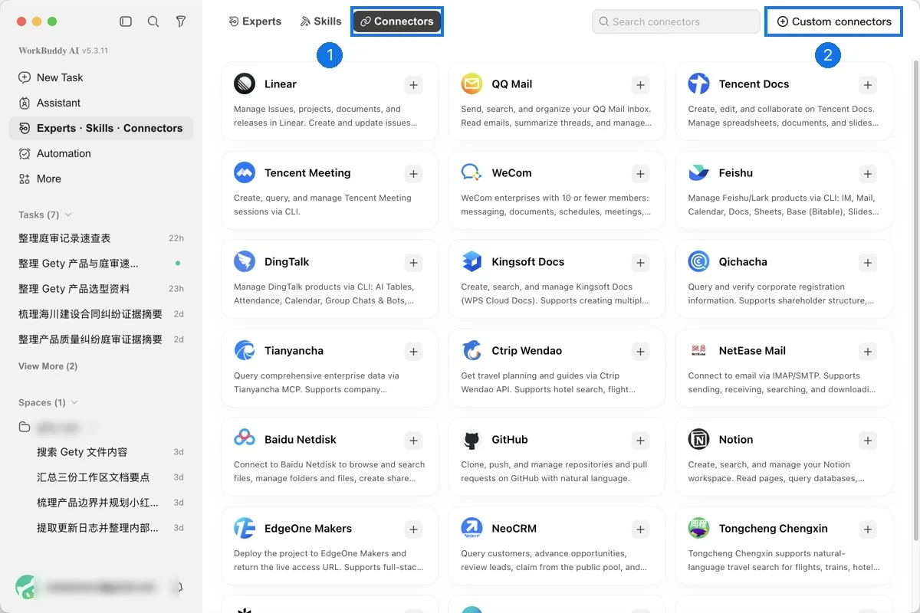Open task 整理 Gety 产品与庭审速...
This screenshot has height=613, width=920.
tap(101, 264)
